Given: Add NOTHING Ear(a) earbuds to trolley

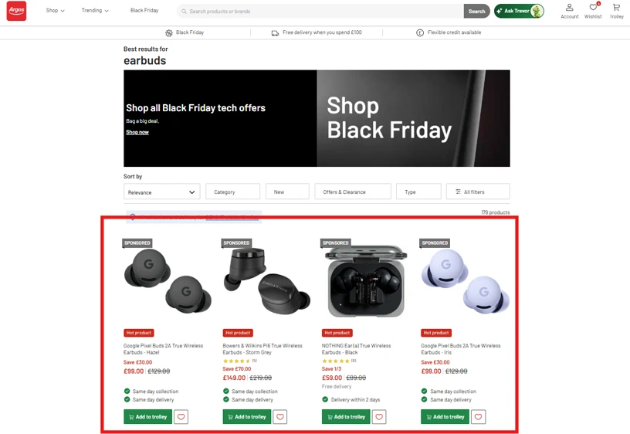Looking at the screenshot, I should pos(346,417).
